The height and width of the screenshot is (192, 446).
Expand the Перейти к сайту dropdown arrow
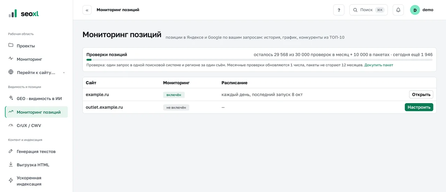coord(64,73)
